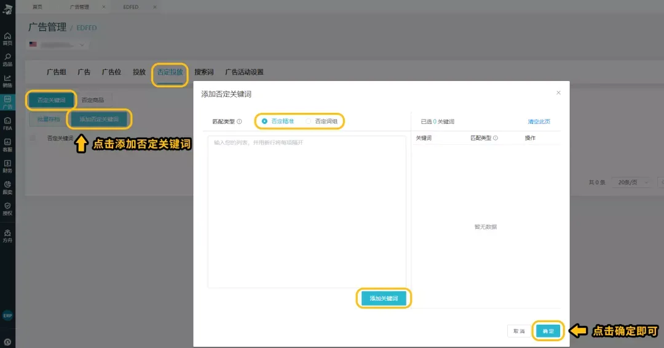Open 财务 finance sidebar icon
Screen dimensions: 664x348
(x=7, y=166)
